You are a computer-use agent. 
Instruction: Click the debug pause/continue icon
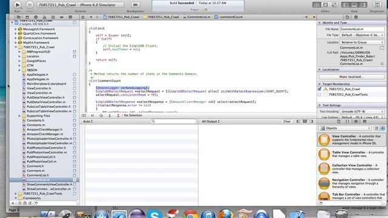tap(92, 116)
